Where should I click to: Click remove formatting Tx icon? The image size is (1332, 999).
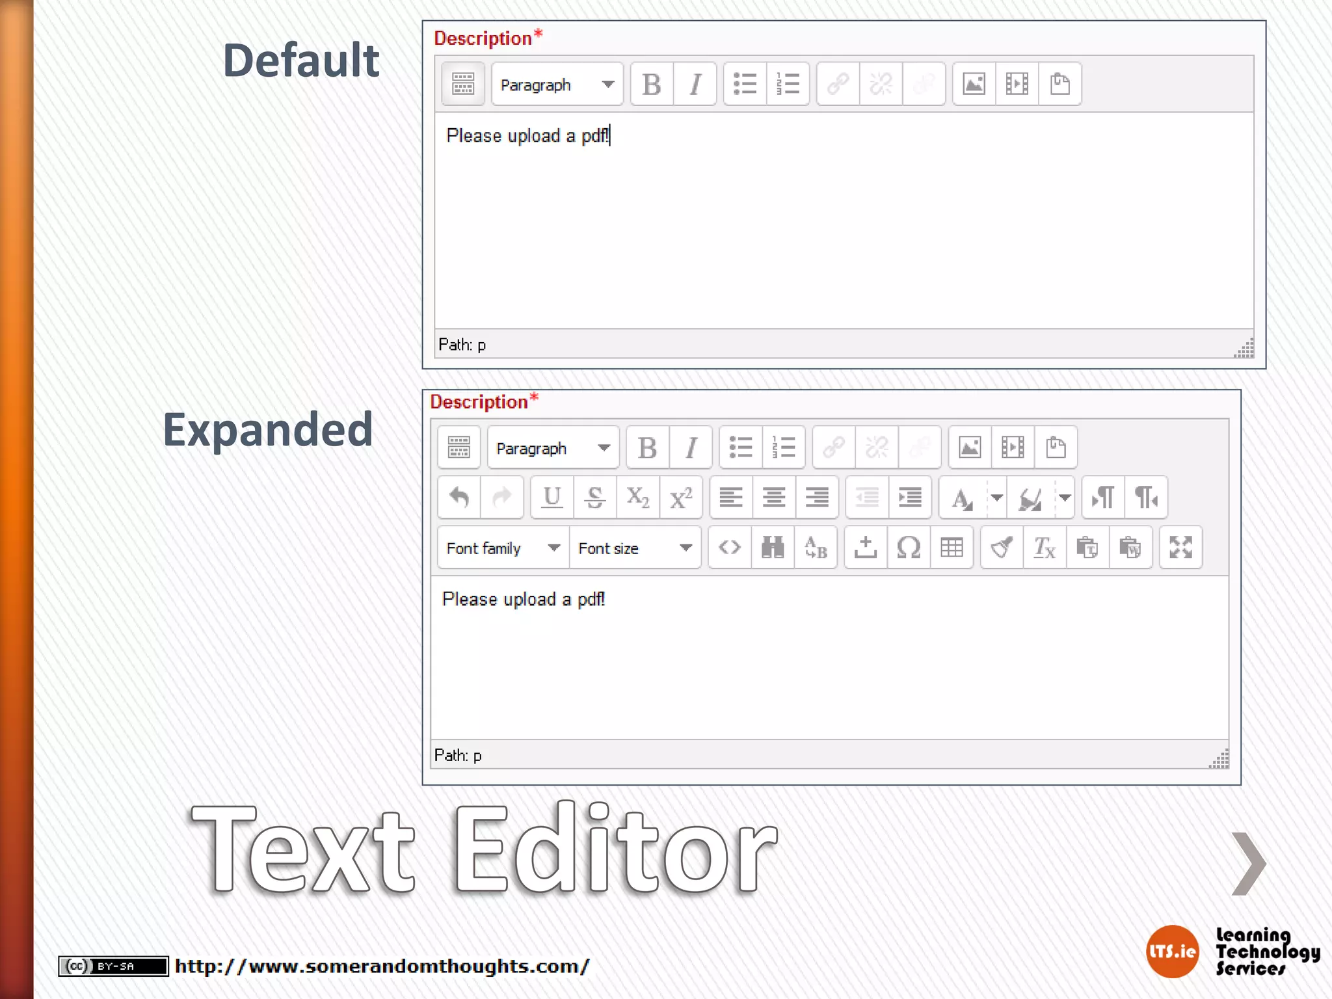point(1045,548)
